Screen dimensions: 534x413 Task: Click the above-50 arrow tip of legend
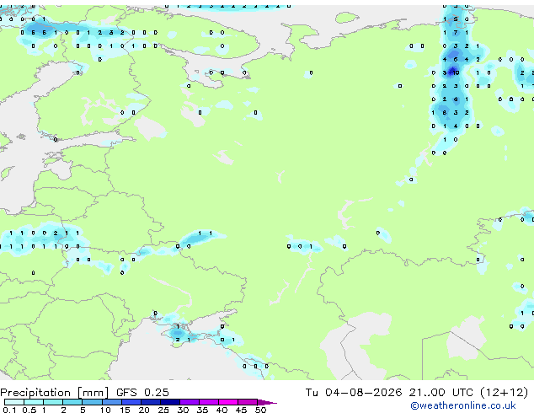[x=267, y=402]
